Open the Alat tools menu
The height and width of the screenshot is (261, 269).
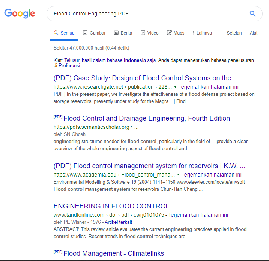tap(254, 33)
